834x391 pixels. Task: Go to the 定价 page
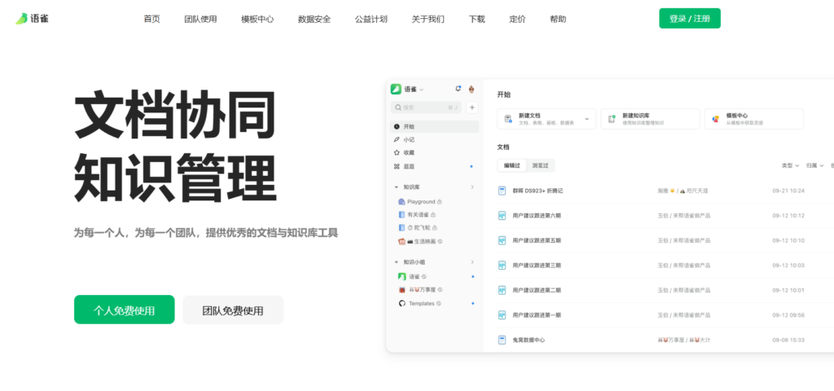[x=517, y=20]
